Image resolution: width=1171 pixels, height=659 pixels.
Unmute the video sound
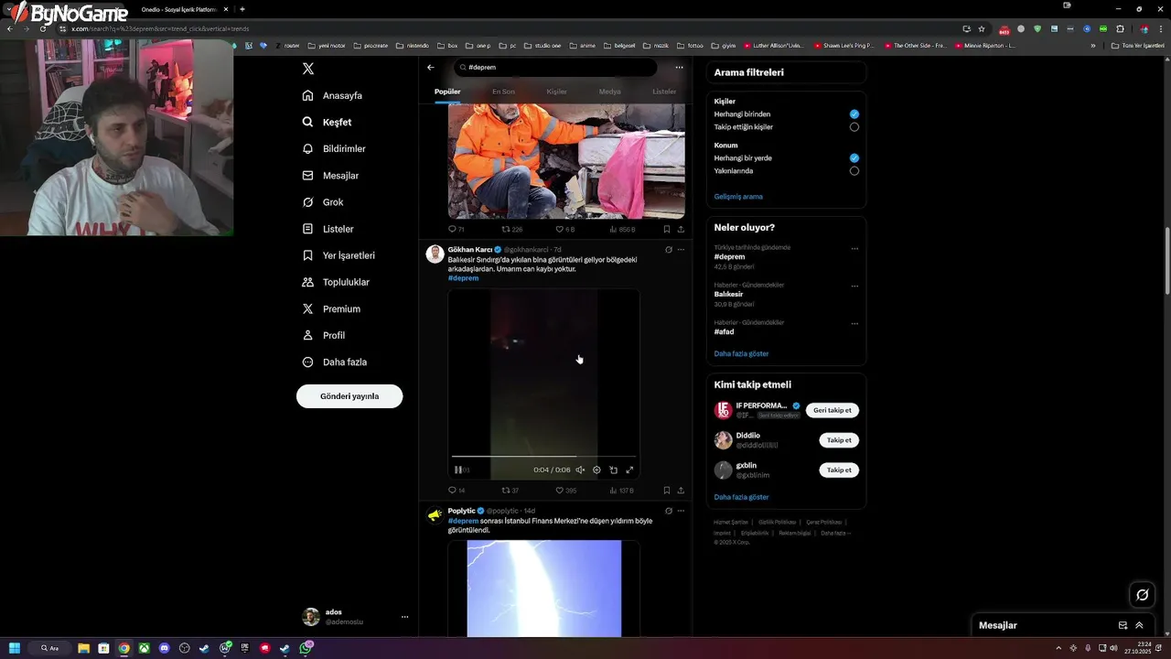[x=580, y=470]
